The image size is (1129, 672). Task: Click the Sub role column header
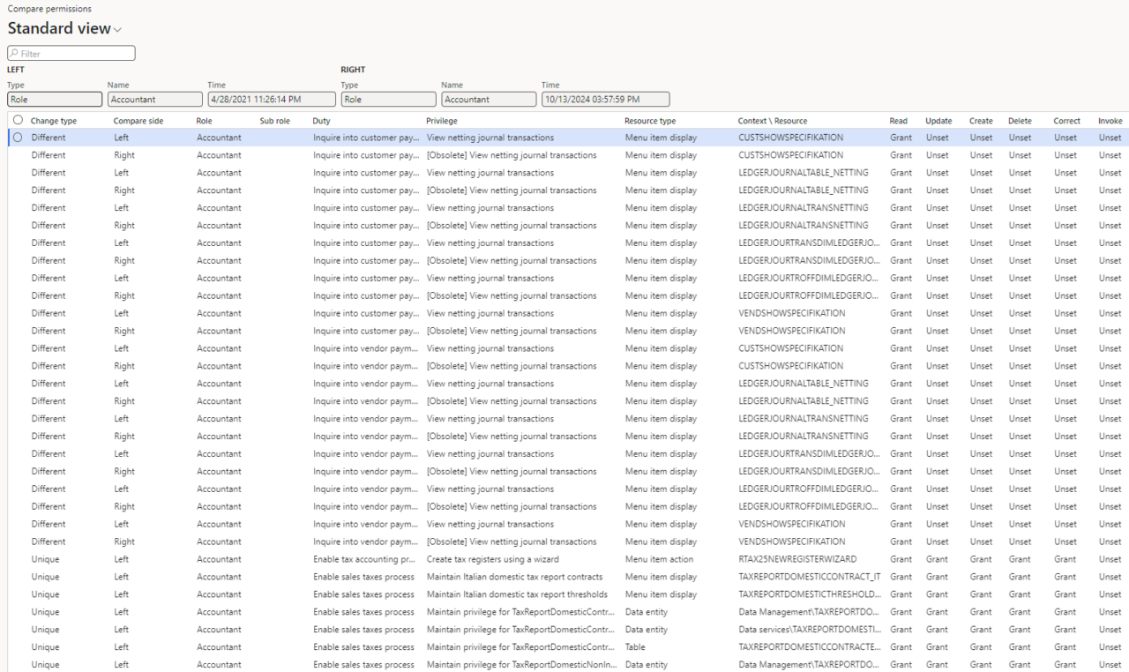pyautogui.click(x=275, y=121)
